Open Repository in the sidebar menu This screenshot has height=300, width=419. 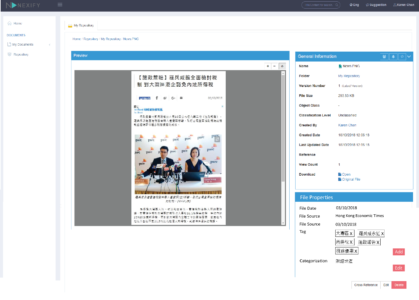(21, 55)
